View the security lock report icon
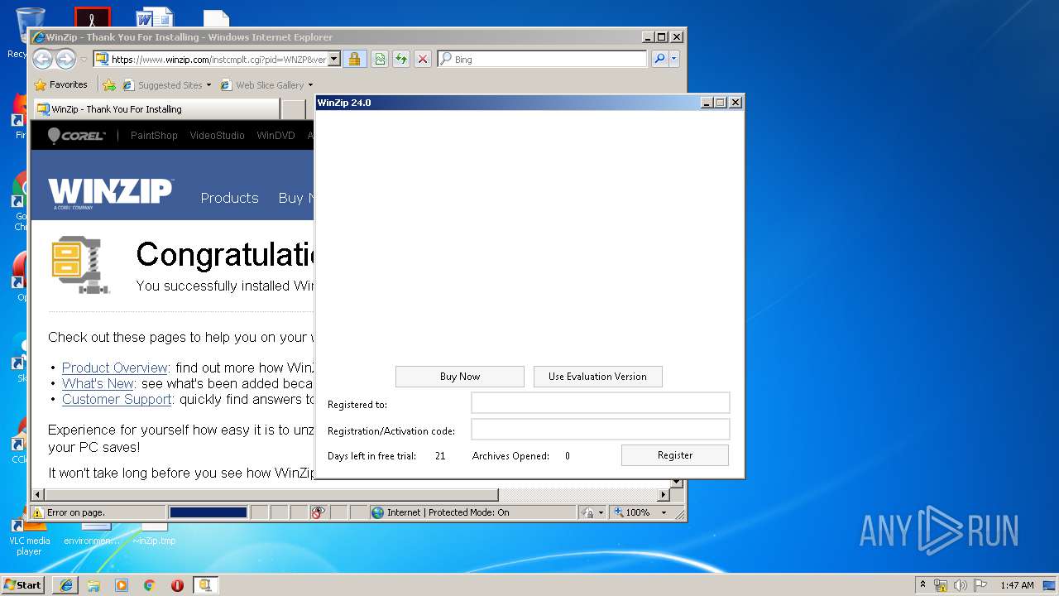Image resolution: width=1059 pixels, height=596 pixels. pos(354,59)
